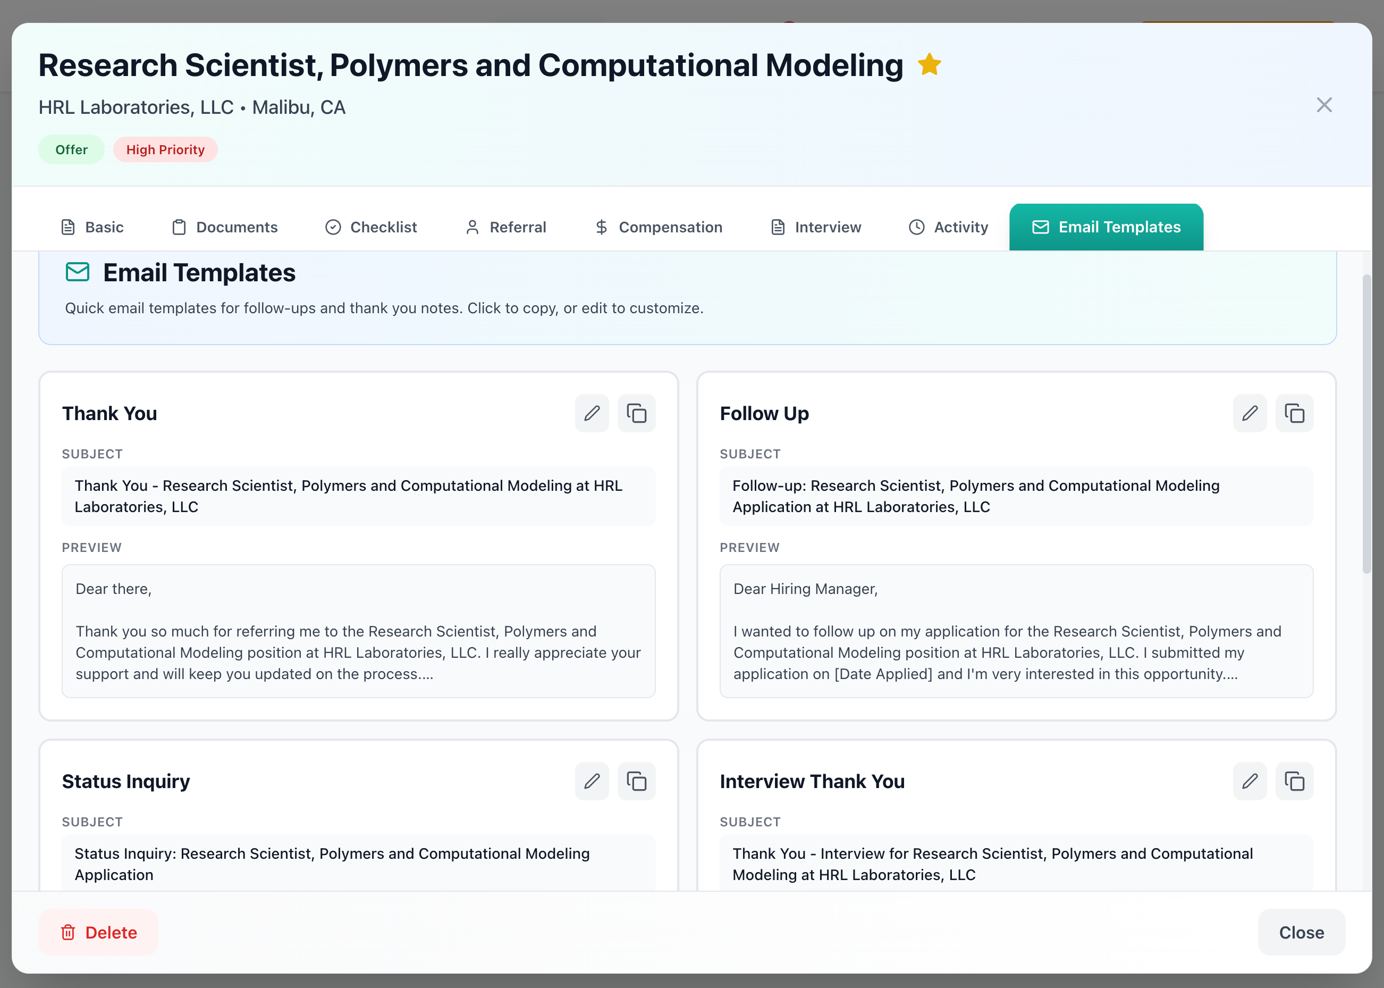Select the Referral tab

(x=506, y=227)
